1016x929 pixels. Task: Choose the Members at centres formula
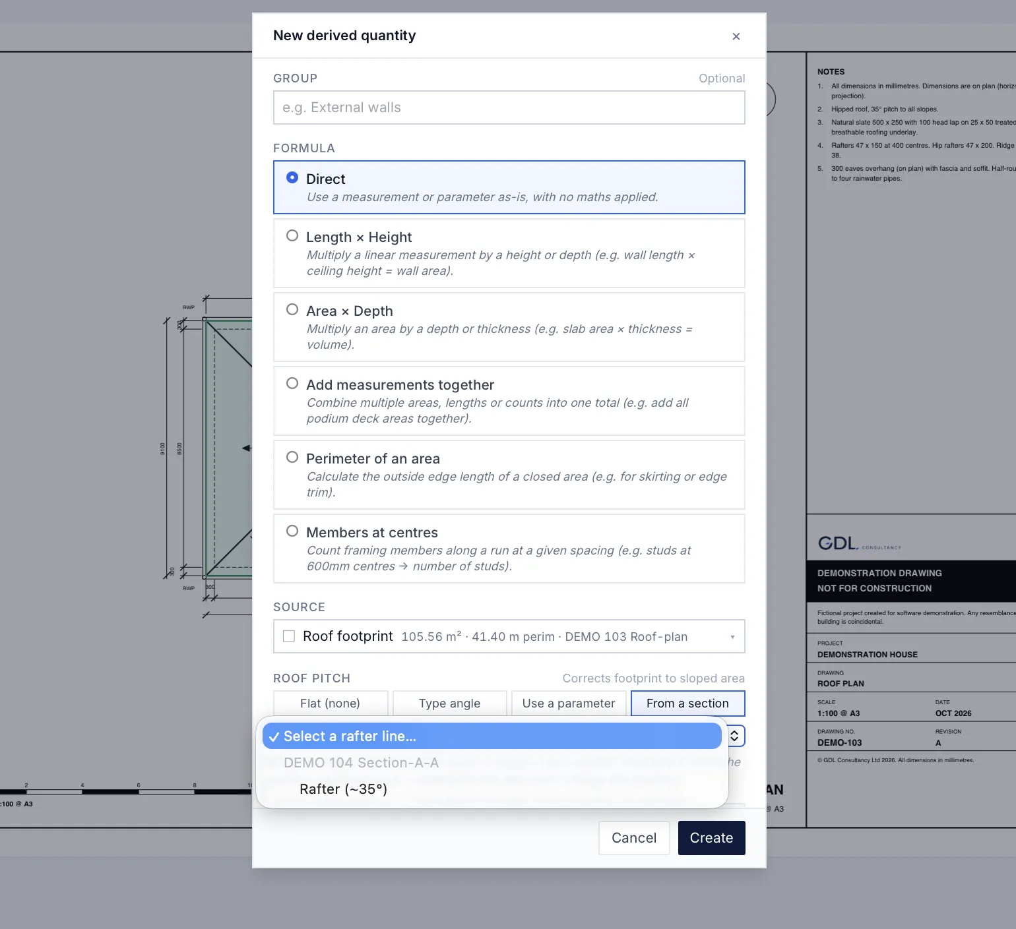point(509,549)
